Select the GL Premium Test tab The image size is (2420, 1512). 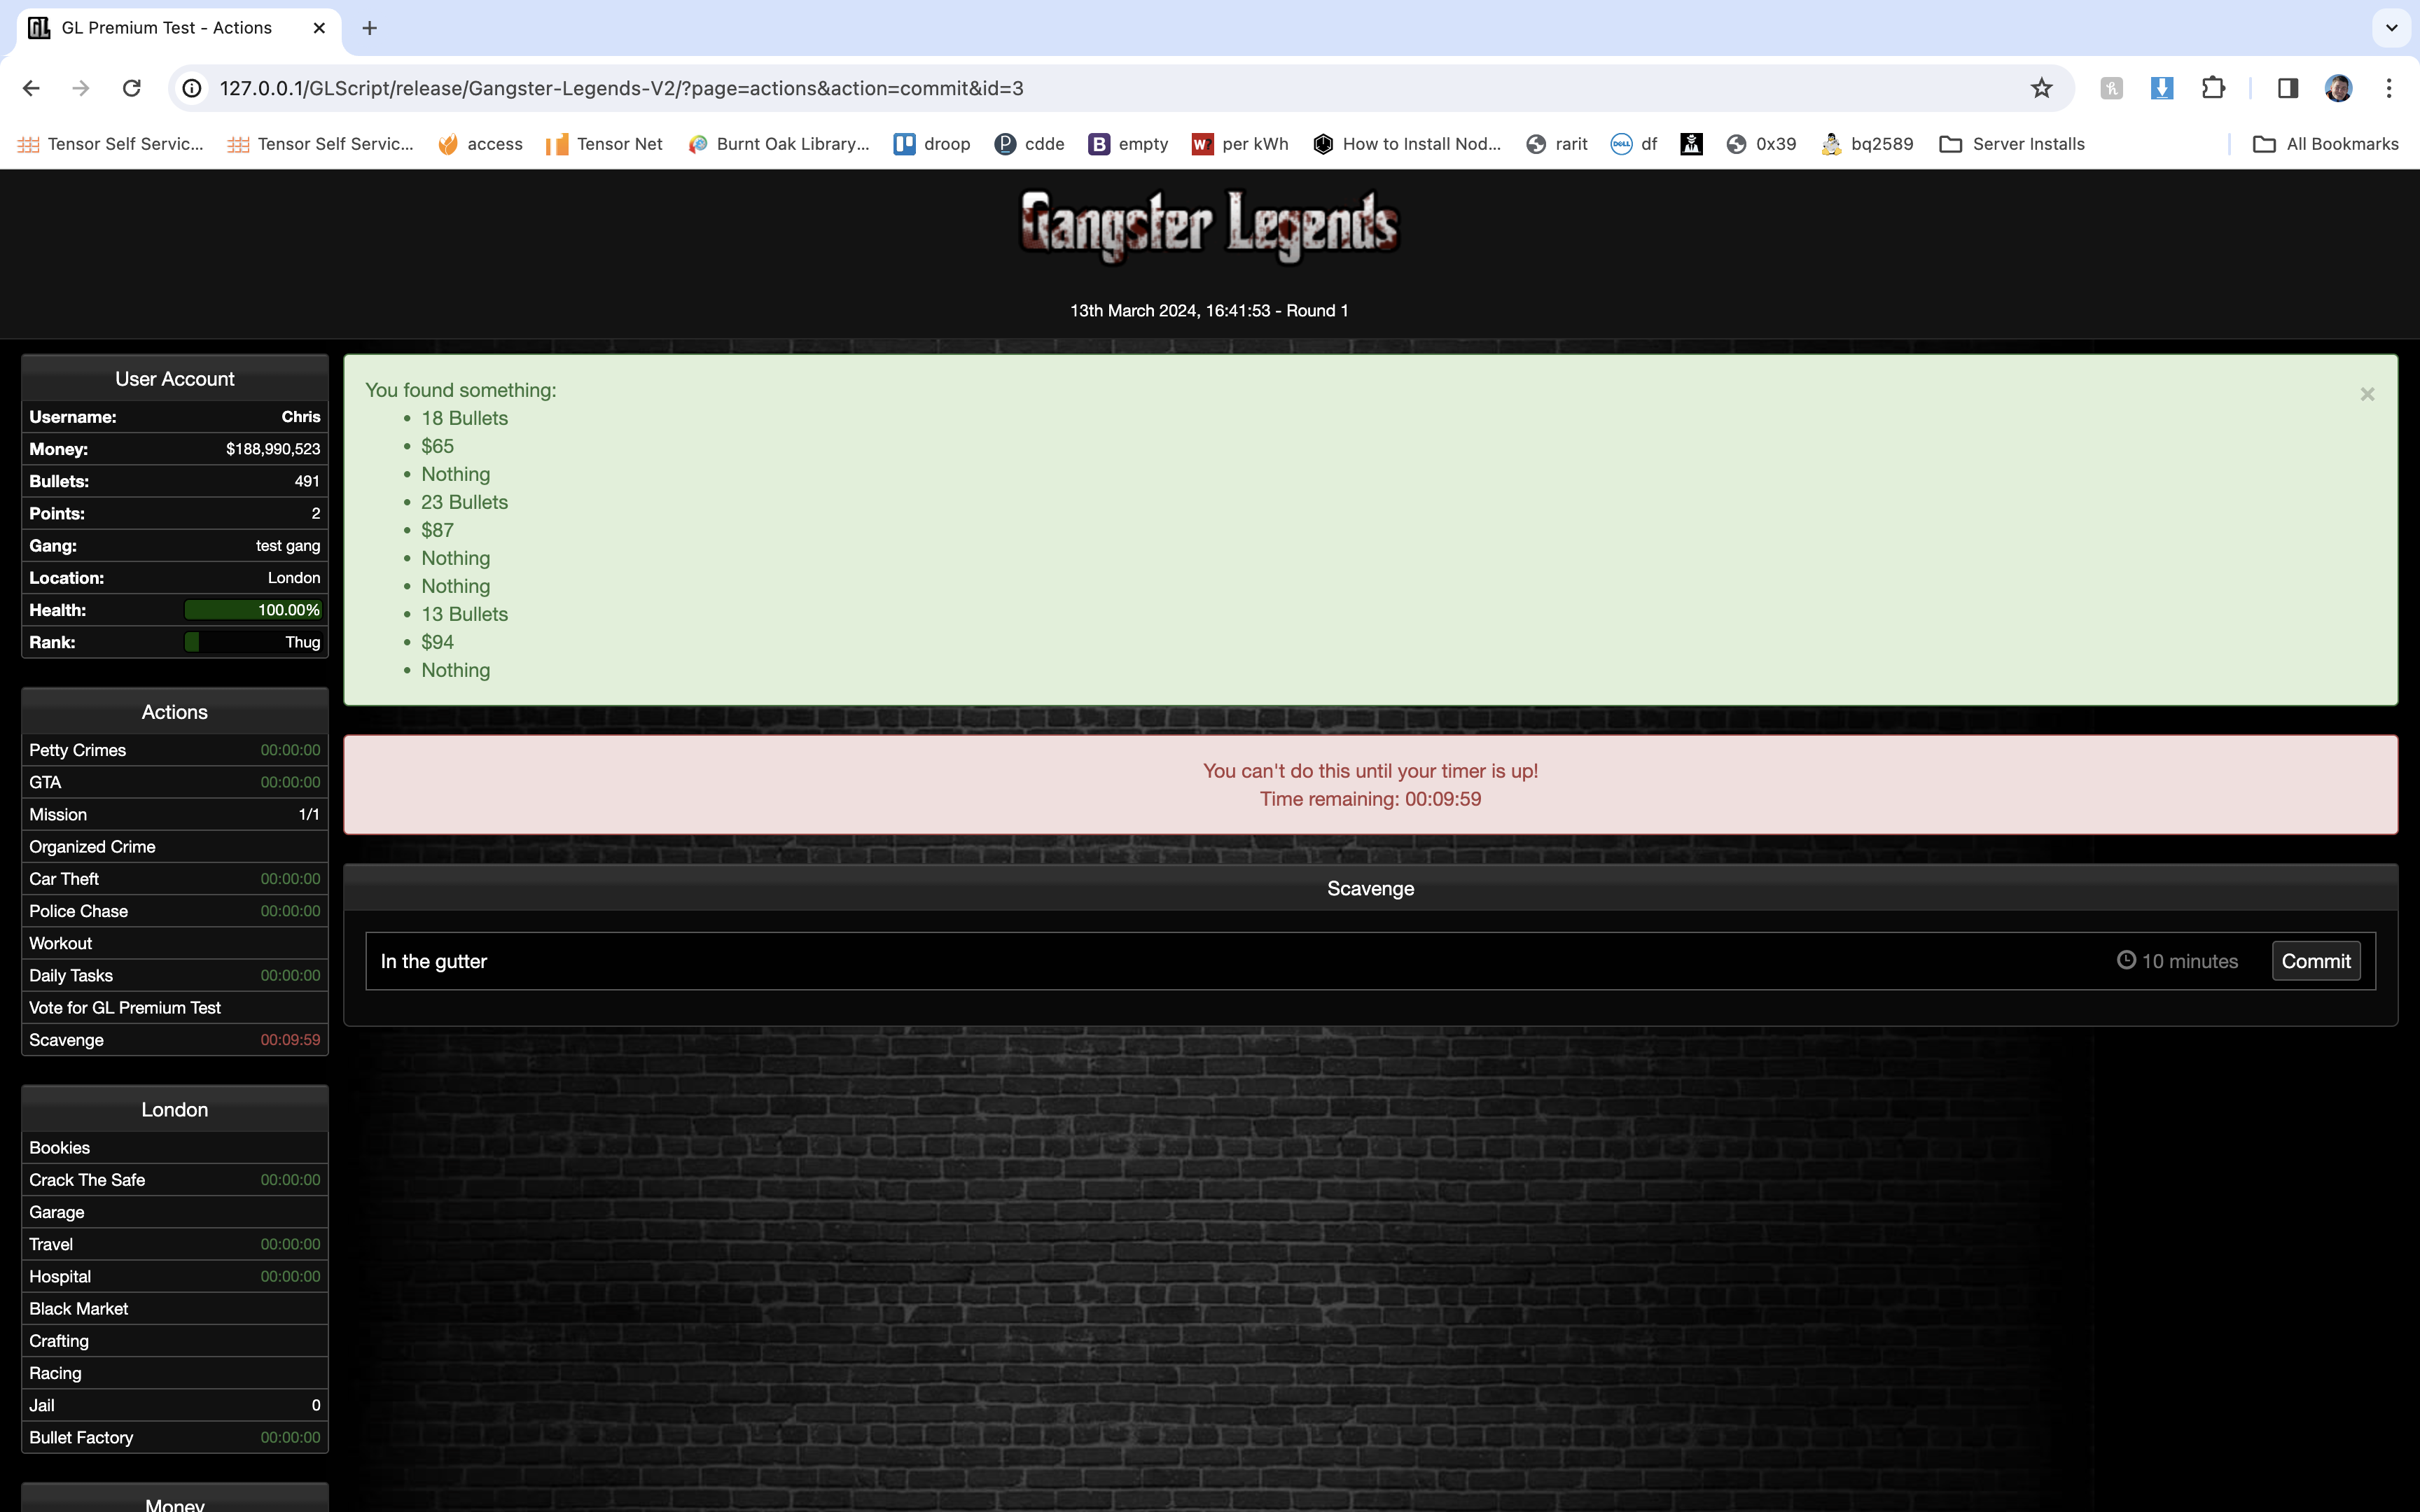pyautogui.click(x=167, y=28)
